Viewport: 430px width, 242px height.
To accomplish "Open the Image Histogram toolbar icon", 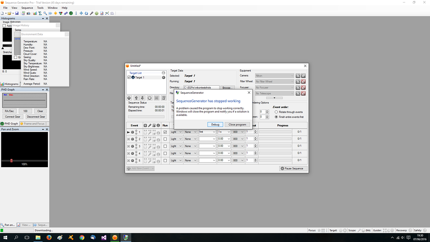I will [35, 13].
